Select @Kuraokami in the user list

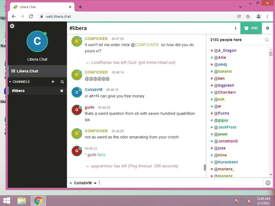click(226, 162)
